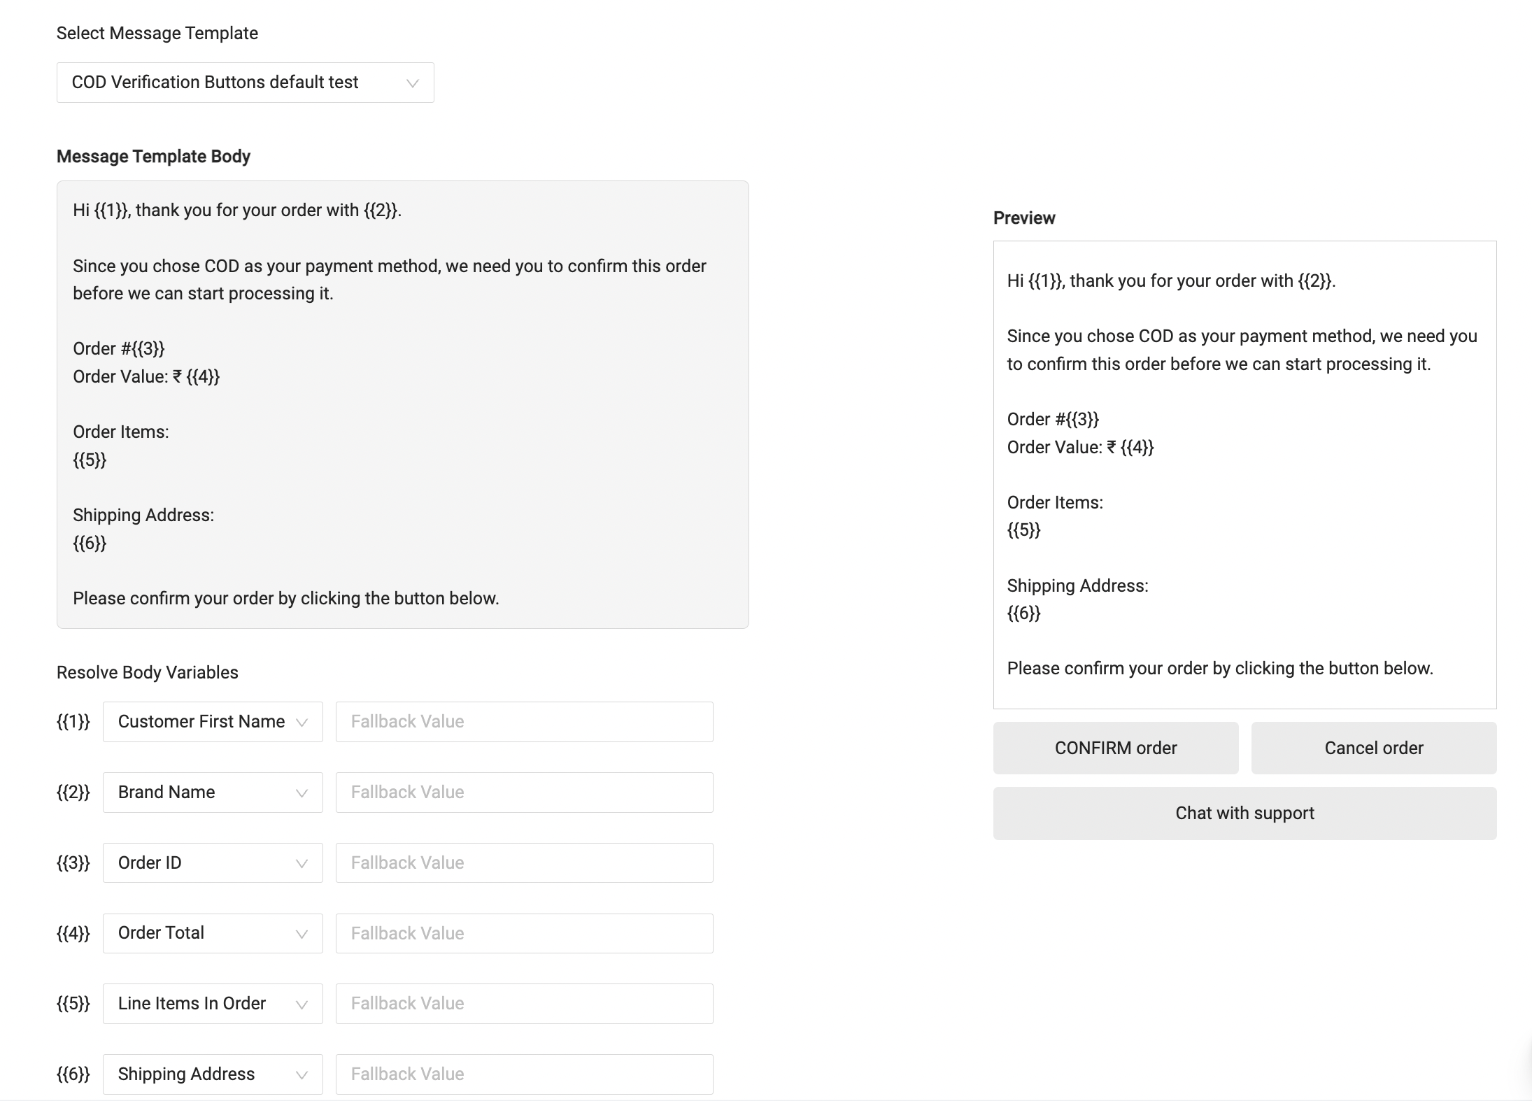Open the Shipping Address variable dropdown
Image resolution: width=1532 pixels, height=1101 pixels.
212,1074
